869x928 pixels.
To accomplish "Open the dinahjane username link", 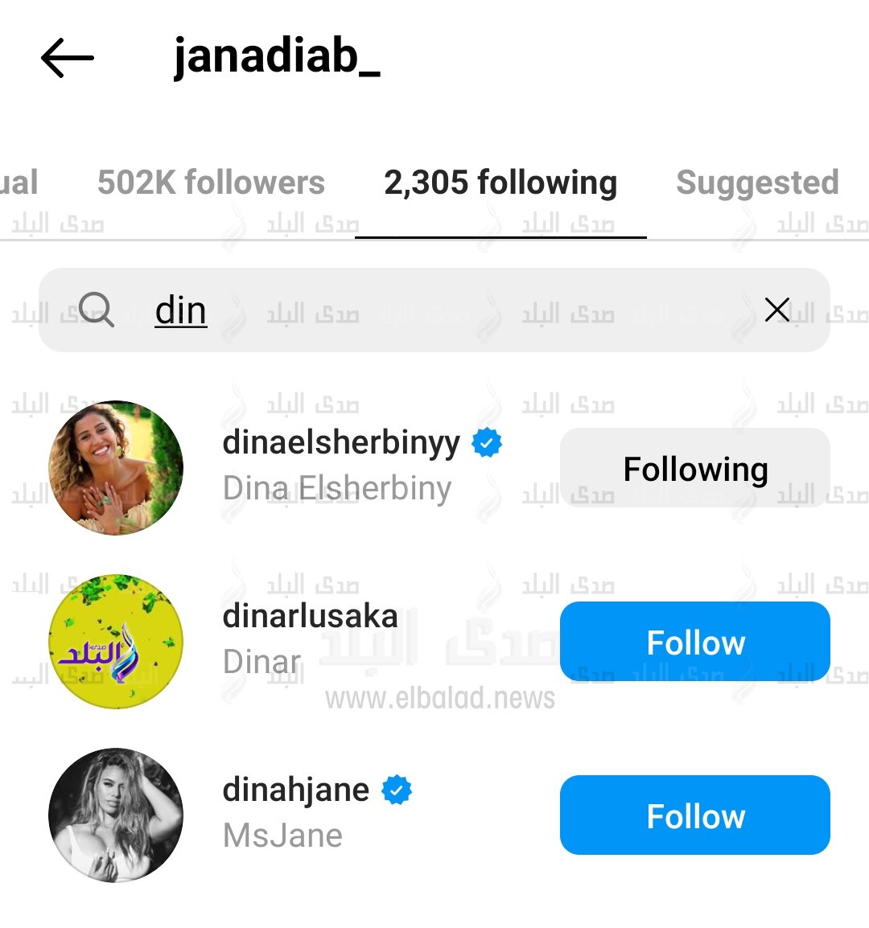I will 295,790.
